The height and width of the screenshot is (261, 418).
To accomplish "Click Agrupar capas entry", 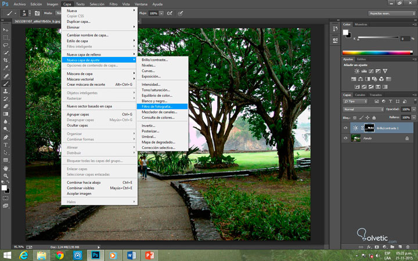I will click(99, 114).
